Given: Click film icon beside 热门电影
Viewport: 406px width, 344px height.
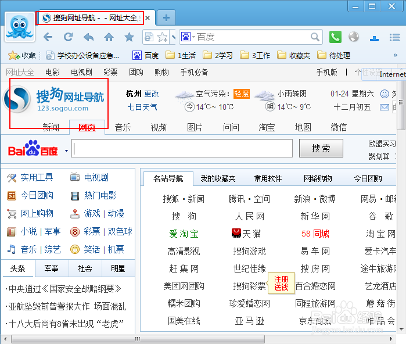Looking at the screenshot, I should tap(75, 196).
